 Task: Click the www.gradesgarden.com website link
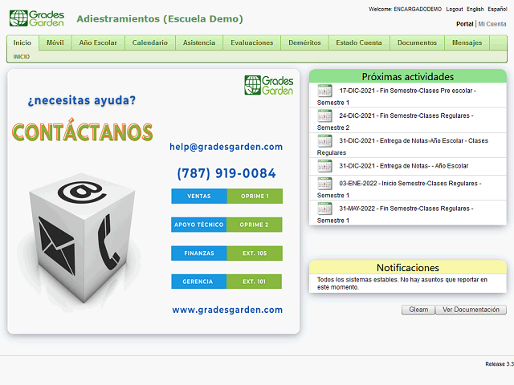click(x=227, y=310)
